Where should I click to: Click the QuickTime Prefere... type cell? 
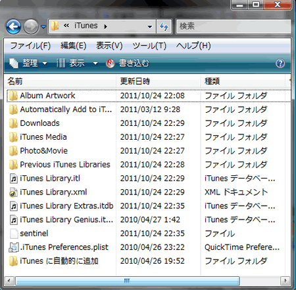(242, 247)
